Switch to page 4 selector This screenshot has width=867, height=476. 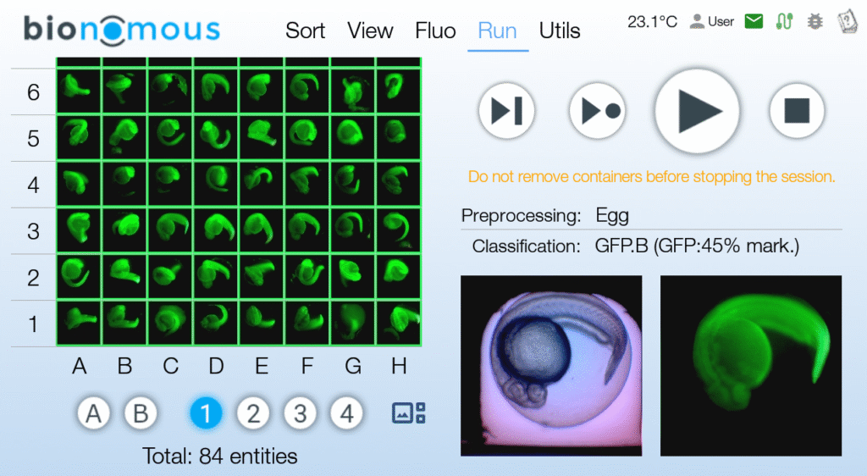[345, 413]
